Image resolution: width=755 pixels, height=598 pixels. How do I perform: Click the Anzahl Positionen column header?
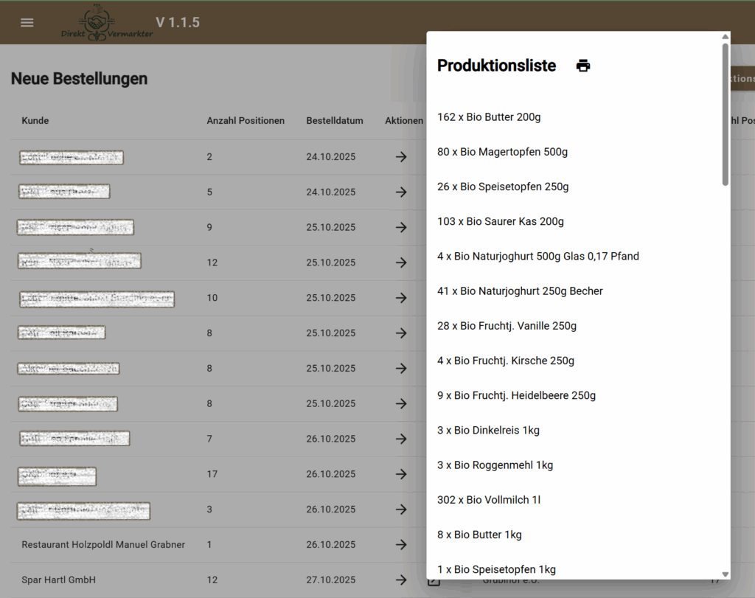[x=246, y=121]
